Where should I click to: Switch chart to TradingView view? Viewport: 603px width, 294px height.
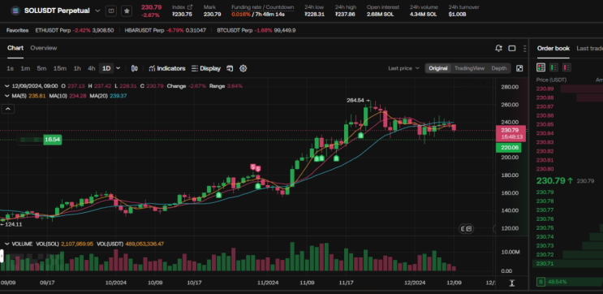pos(469,68)
